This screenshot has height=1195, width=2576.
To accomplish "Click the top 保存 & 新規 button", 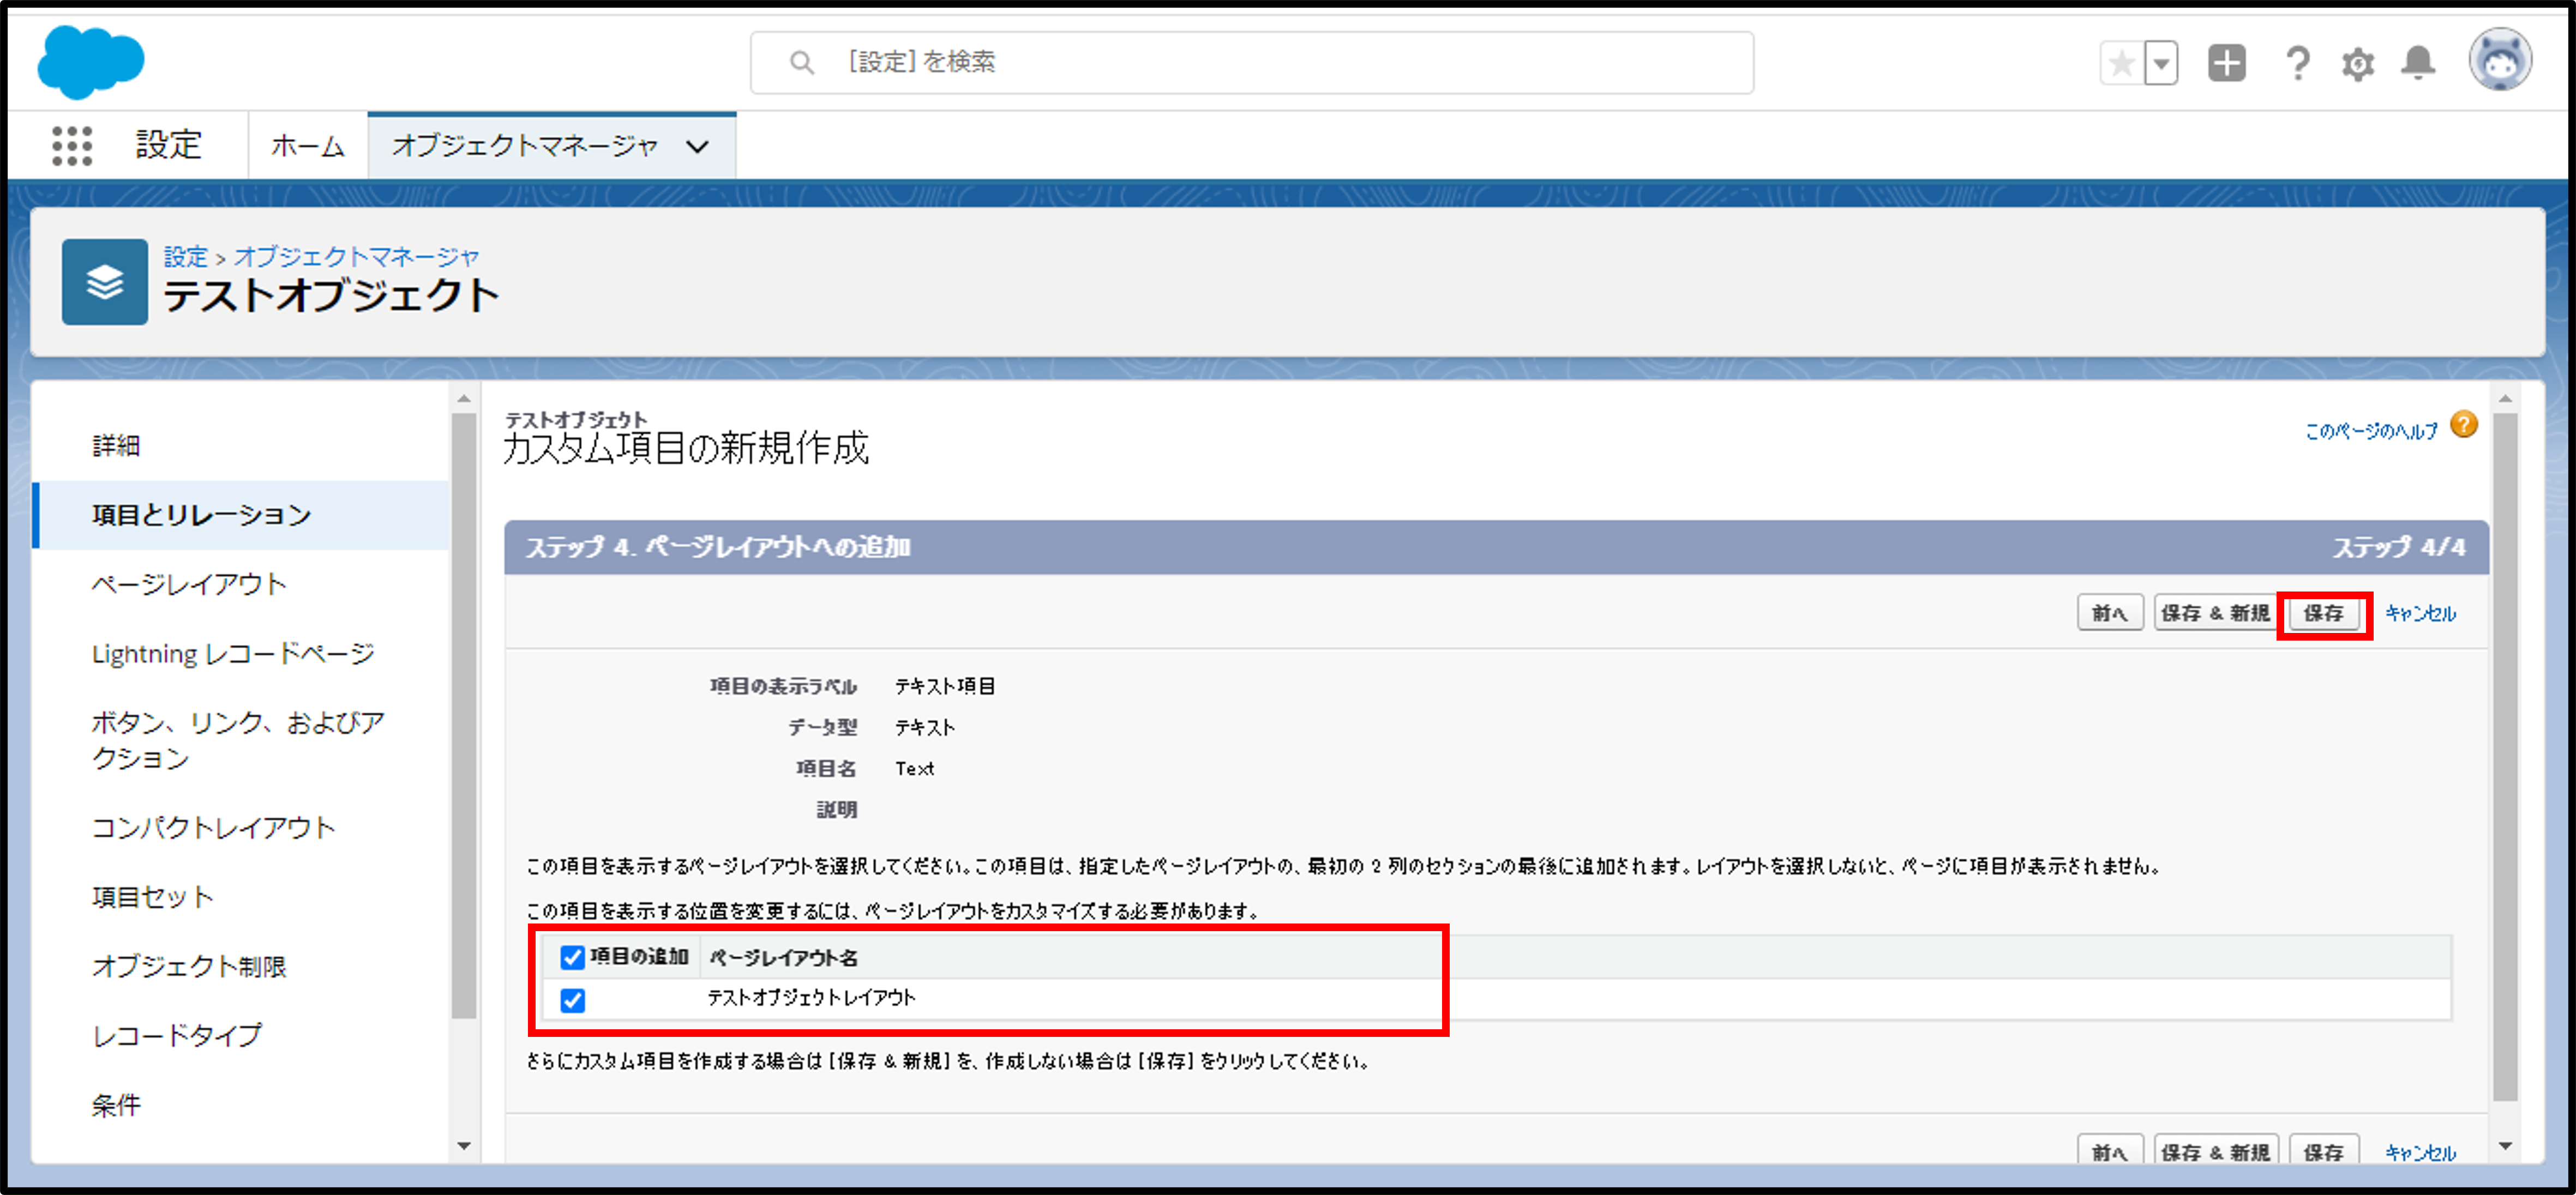I will pos(2215,613).
